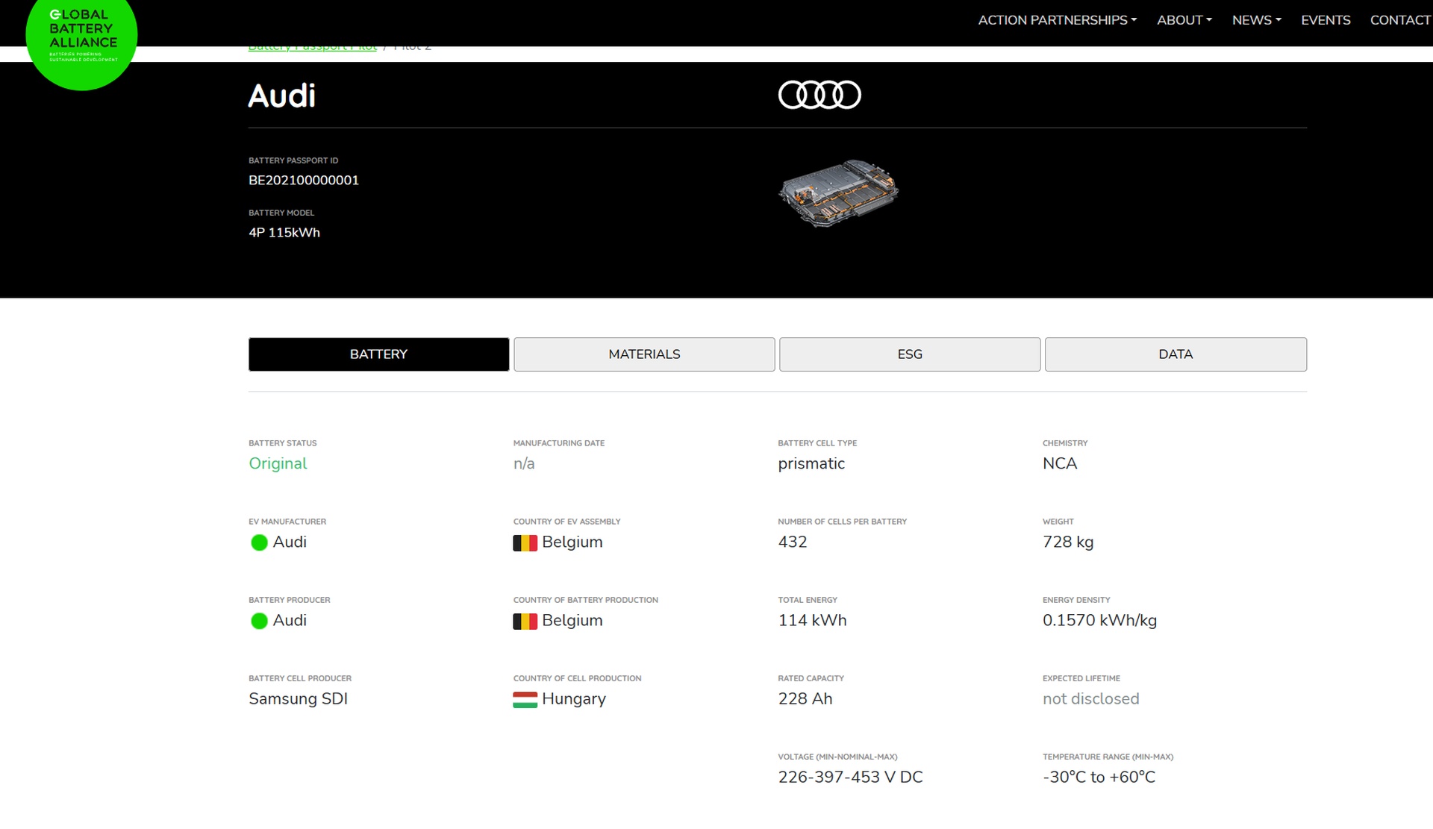This screenshot has height=829, width=1433.
Task: Click the Audi page heading
Action: (x=282, y=96)
